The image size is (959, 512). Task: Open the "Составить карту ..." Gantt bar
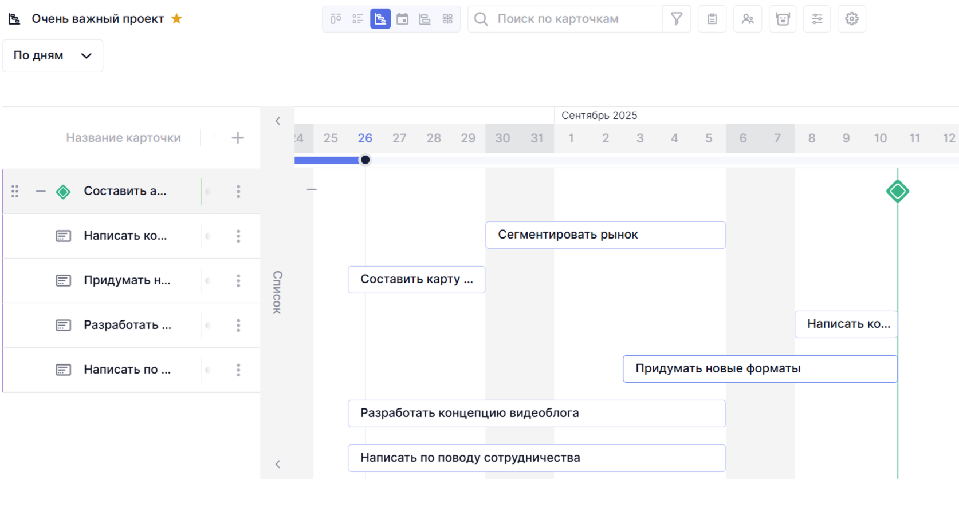coord(416,280)
